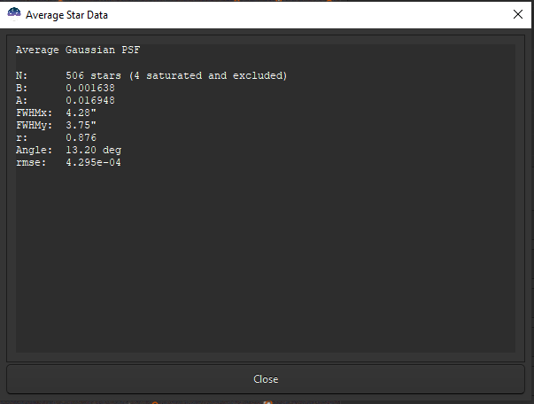534x404 pixels.
Task: Click the Siril app icon in title bar
Action: (14, 14)
